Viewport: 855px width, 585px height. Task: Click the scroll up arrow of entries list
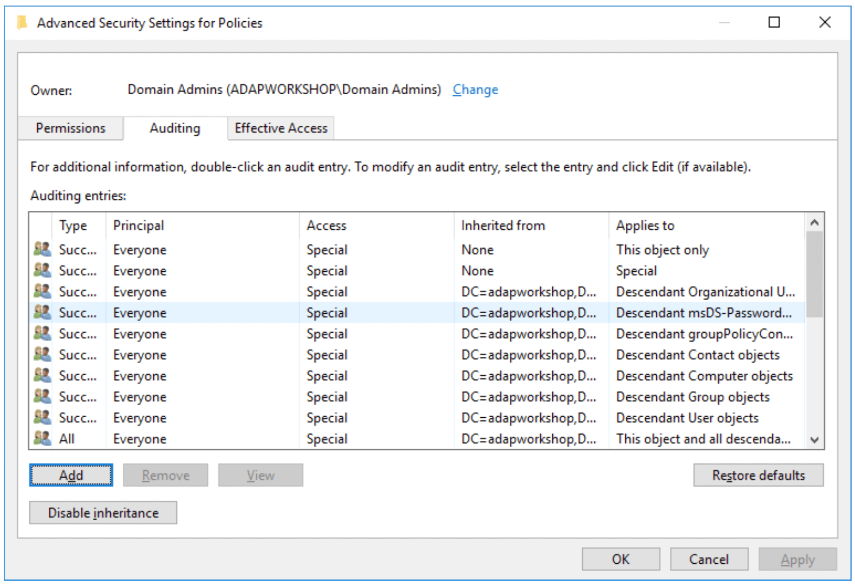coord(814,223)
